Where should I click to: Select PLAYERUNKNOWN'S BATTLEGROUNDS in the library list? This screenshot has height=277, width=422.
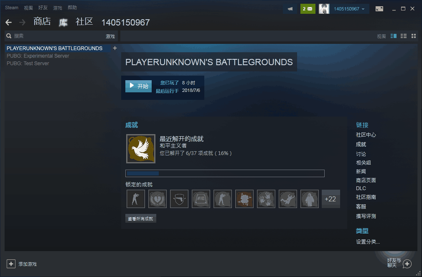(55, 48)
